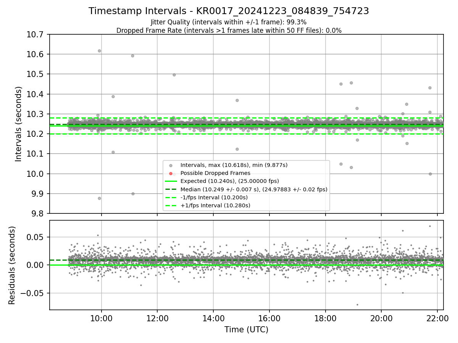Image resolution: width=458 pixels, height=343 pixels.
Task: Click legend entry '-1/fps Interval (10.200s)'
Action: pyautogui.click(x=214, y=197)
